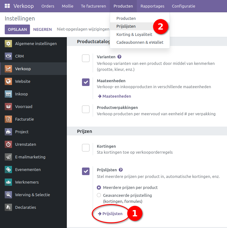
Task: Click the Facturatie invoice icon
Action: [x=9, y=119]
